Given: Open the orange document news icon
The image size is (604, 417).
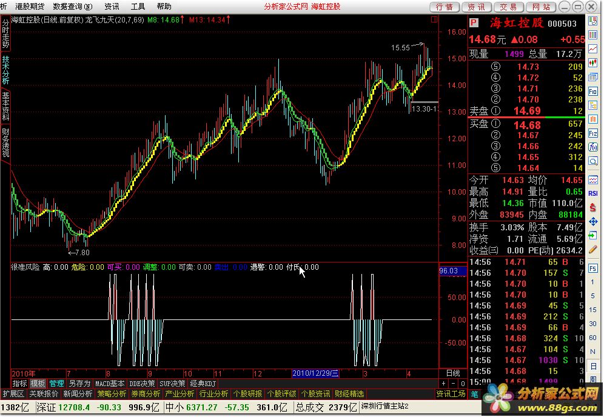Looking at the screenshot, I should pyautogui.click(x=593, y=119).
